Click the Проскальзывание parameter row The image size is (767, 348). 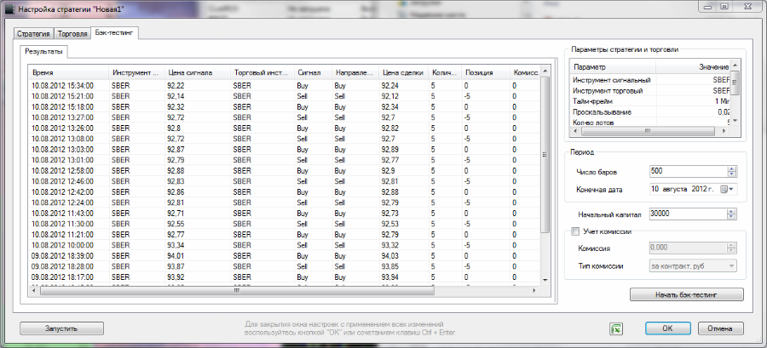pos(650,112)
